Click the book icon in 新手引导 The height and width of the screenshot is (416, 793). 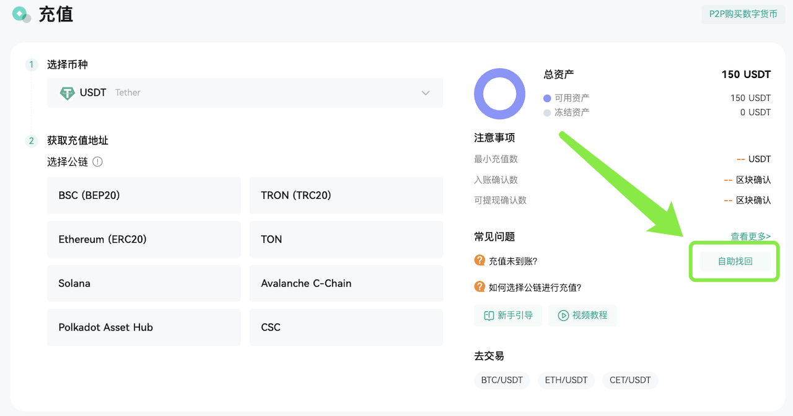pos(488,315)
